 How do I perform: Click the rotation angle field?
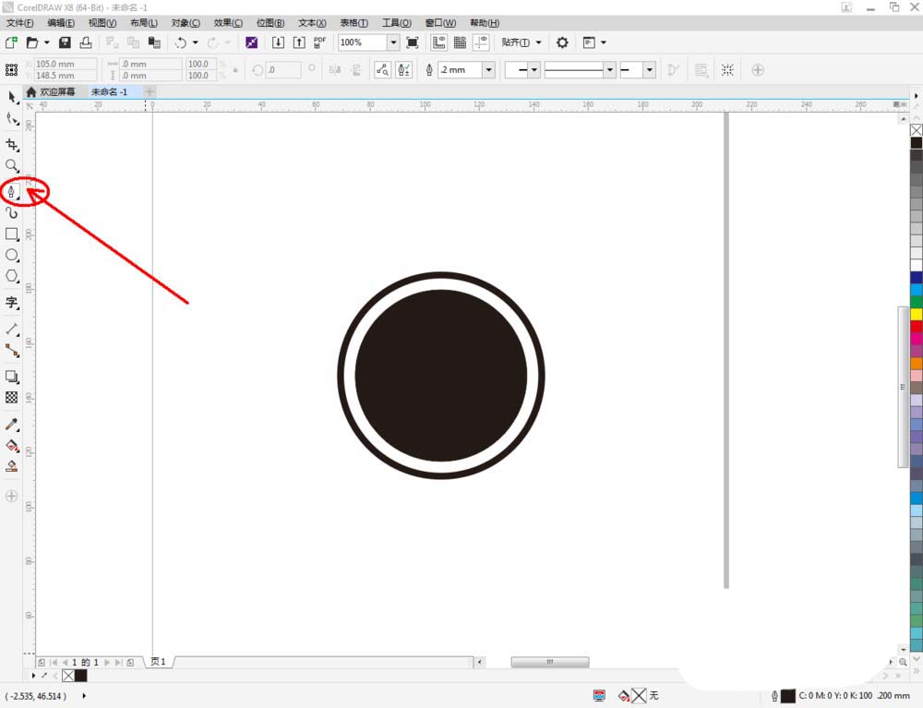283,70
